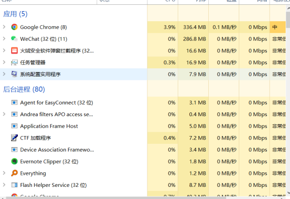
Task: Click the 任务管理器 icon
Action: click(14, 62)
